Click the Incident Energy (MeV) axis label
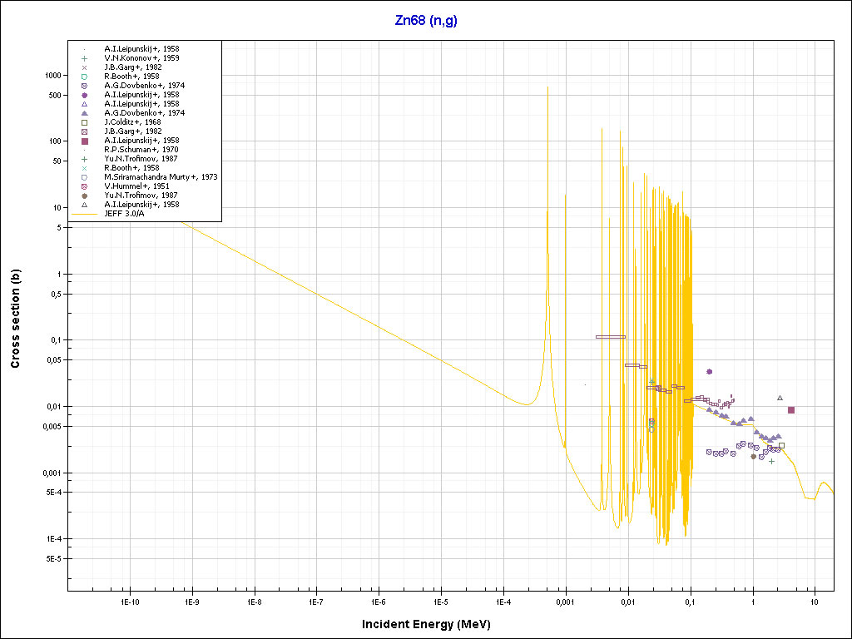Image resolution: width=852 pixels, height=639 pixels. coord(432,624)
